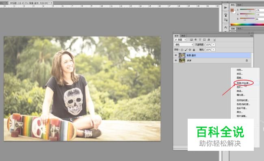Click the R color slider
264x161 pixels.
[247, 10]
